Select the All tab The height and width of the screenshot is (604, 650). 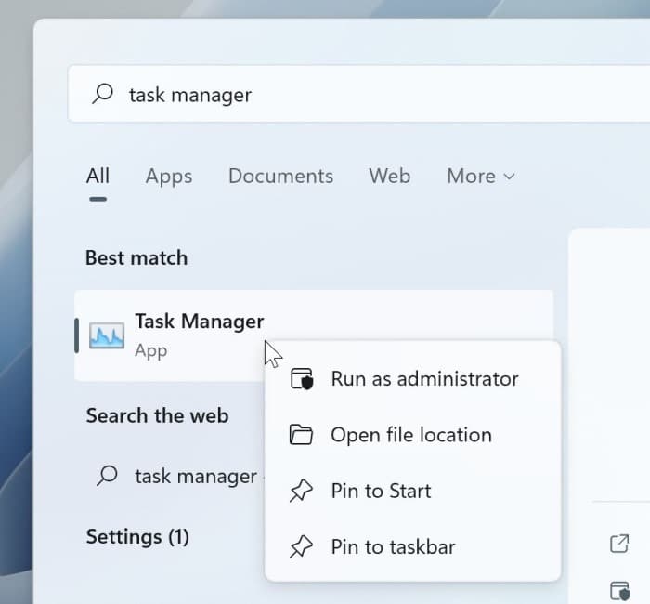(97, 176)
